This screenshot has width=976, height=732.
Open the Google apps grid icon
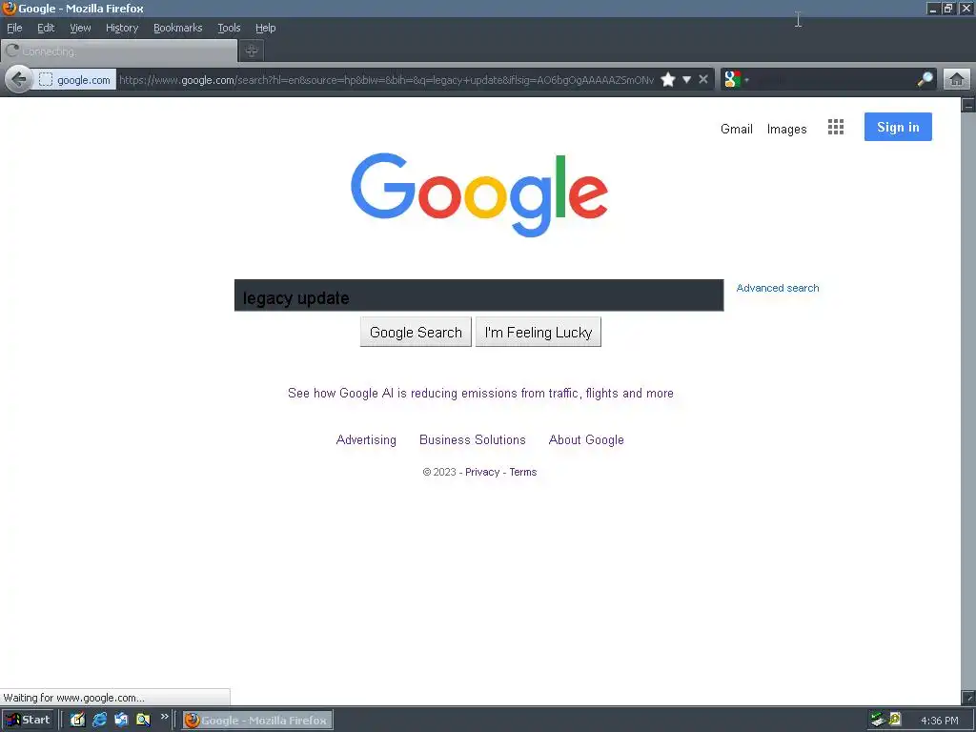pos(836,127)
